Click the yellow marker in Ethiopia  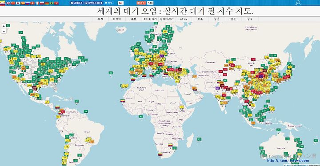click(182, 107)
